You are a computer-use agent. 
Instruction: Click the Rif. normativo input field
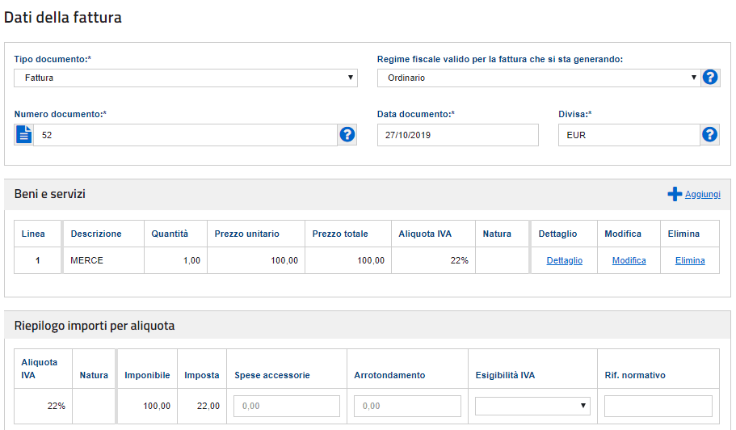pos(658,406)
